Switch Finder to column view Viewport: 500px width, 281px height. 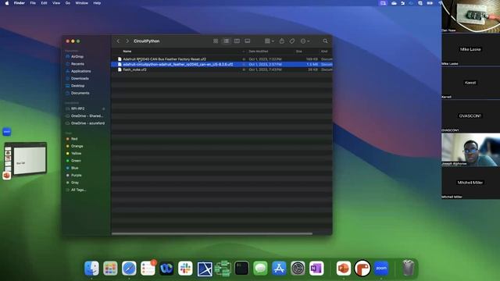tap(237, 41)
